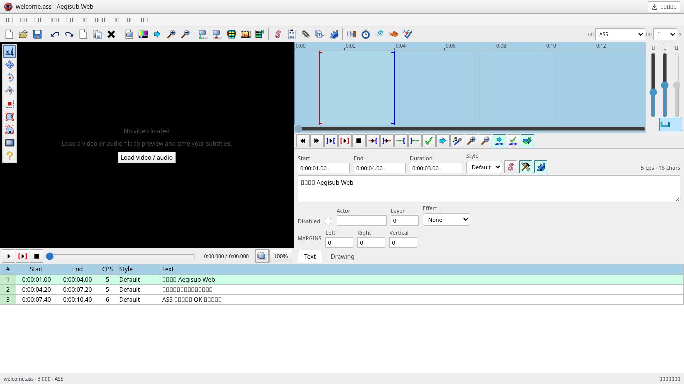
Task: Click the Start time field
Action: (324, 168)
